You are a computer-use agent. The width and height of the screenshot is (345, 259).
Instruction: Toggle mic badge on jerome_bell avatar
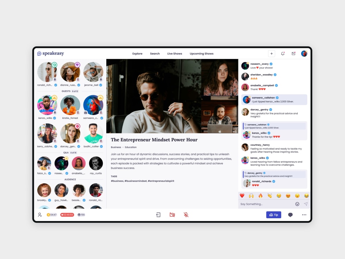coord(100,79)
